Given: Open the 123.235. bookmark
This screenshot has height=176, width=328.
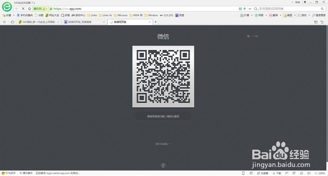Looking at the screenshot, I should tap(167, 15).
